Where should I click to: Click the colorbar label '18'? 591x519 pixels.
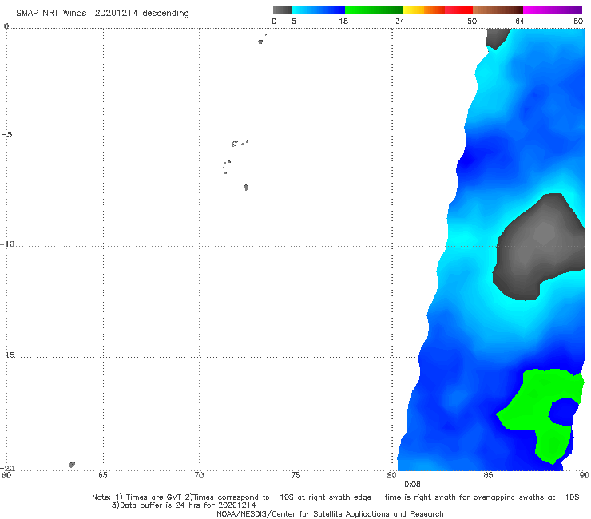click(x=343, y=22)
